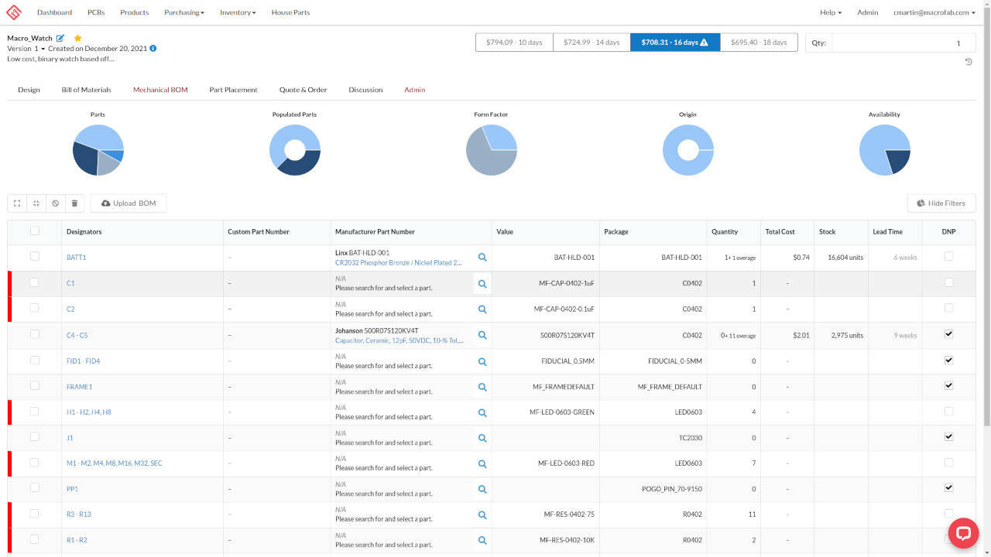Tick the select-all checkbox in table header
991x557 pixels.
tap(34, 231)
